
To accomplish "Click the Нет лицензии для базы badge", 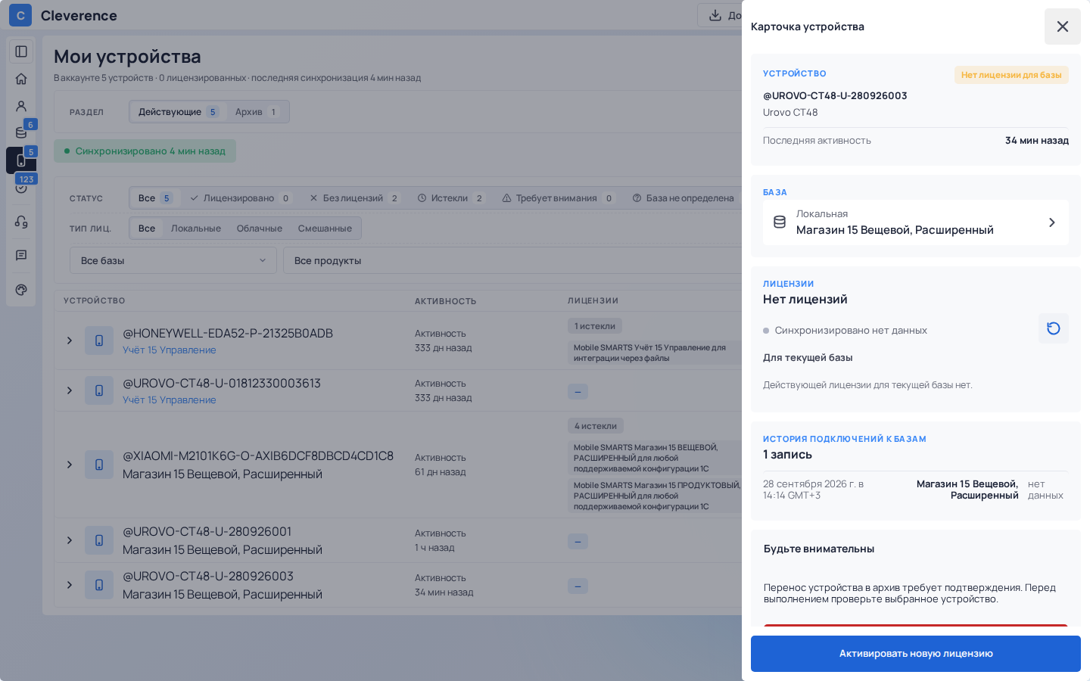I will tap(1011, 75).
